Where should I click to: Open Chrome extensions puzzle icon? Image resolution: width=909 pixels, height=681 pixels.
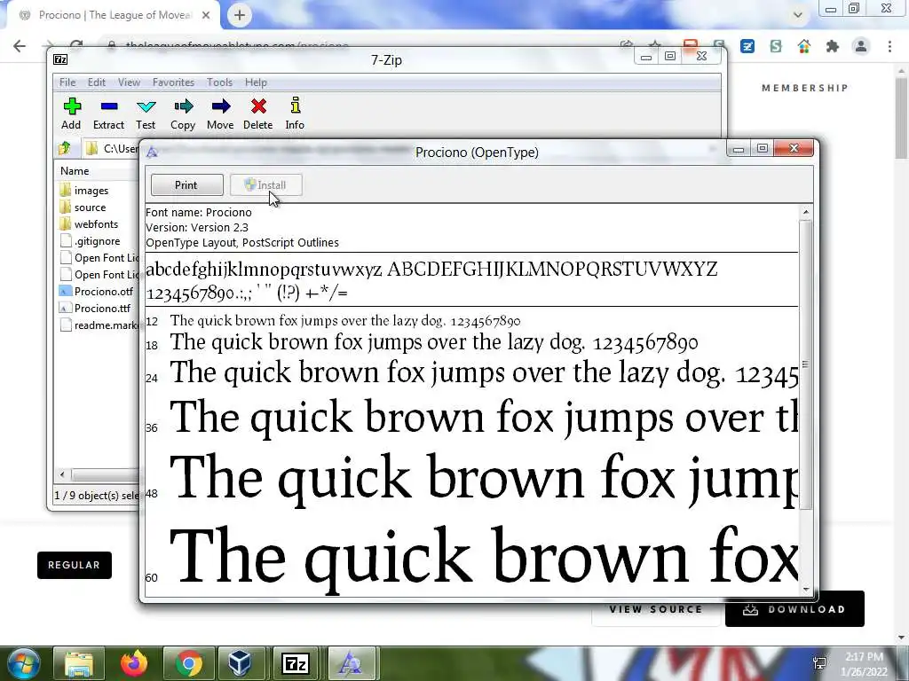tap(833, 46)
